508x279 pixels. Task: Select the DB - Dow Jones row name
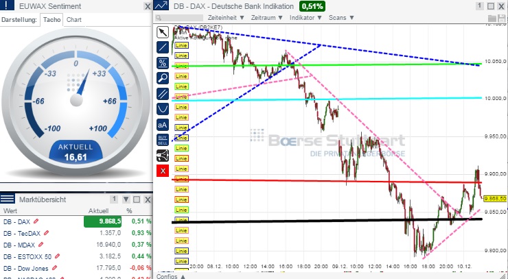pyautogui.click(x=26, y=268)
